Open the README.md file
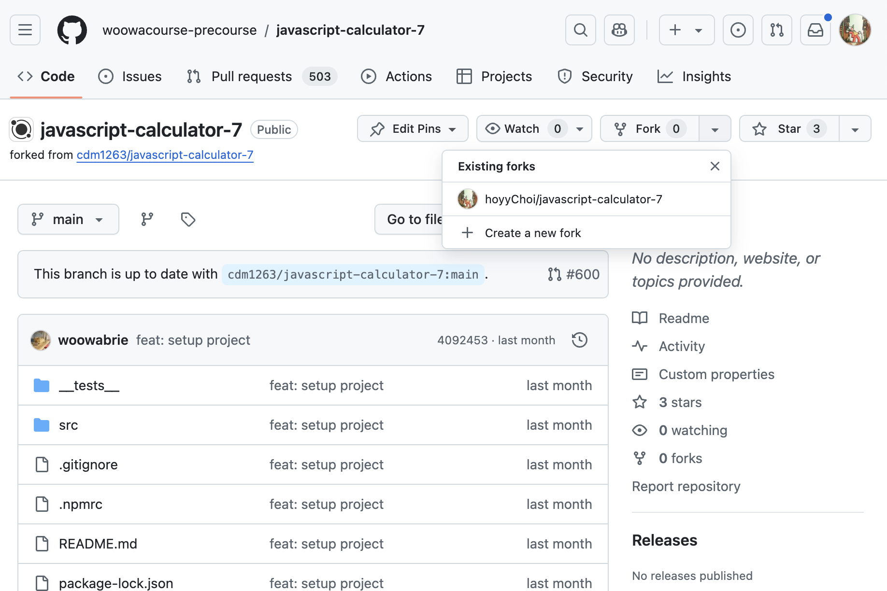The image size is (887, 591). (x=98, y=544)
